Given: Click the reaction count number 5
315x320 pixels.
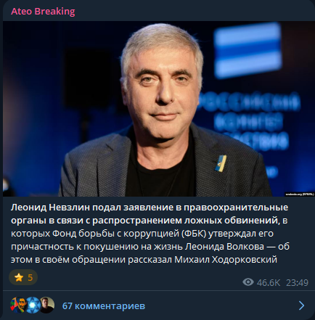Looking at the screenshot, I should pyautogui.click(x=30, y=277).
